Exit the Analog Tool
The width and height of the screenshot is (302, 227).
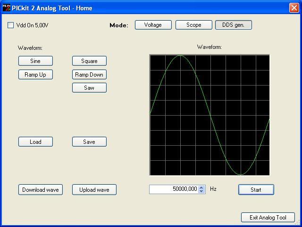(x=268, y=218)
